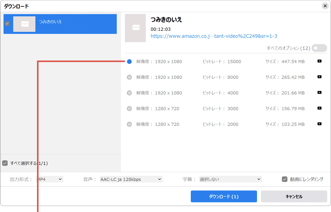Click the キャンセル button
Screen dimensions: 331x212
click(x=294, y=196)
